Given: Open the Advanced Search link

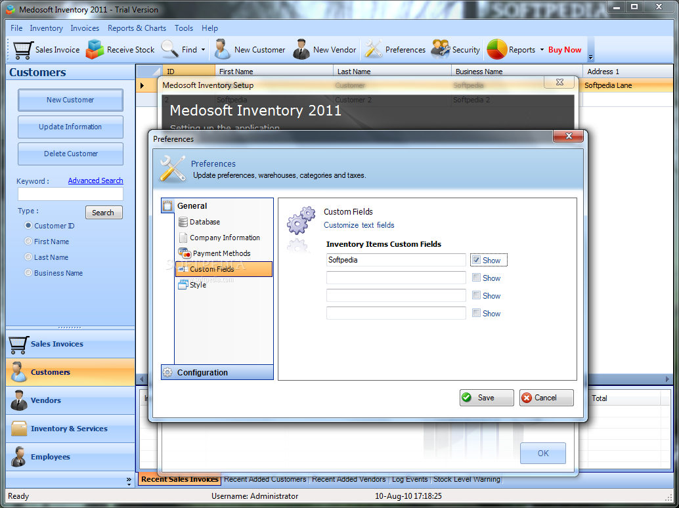Looking at the screenshot, I should click(96, 180).
